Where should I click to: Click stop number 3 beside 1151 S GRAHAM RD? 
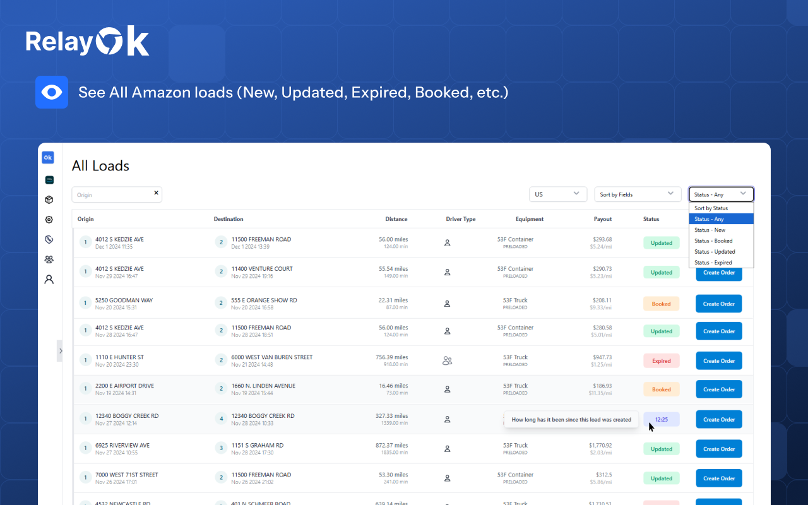point(221,448)
